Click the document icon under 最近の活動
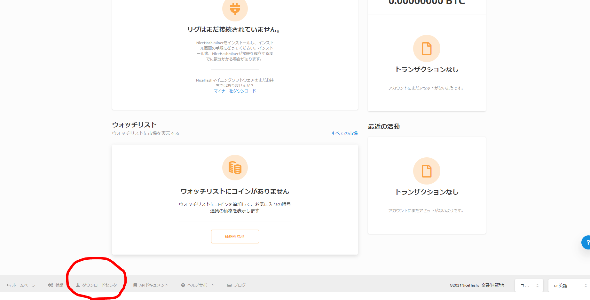This screenshot has height=300, width=590. (427, 171)
